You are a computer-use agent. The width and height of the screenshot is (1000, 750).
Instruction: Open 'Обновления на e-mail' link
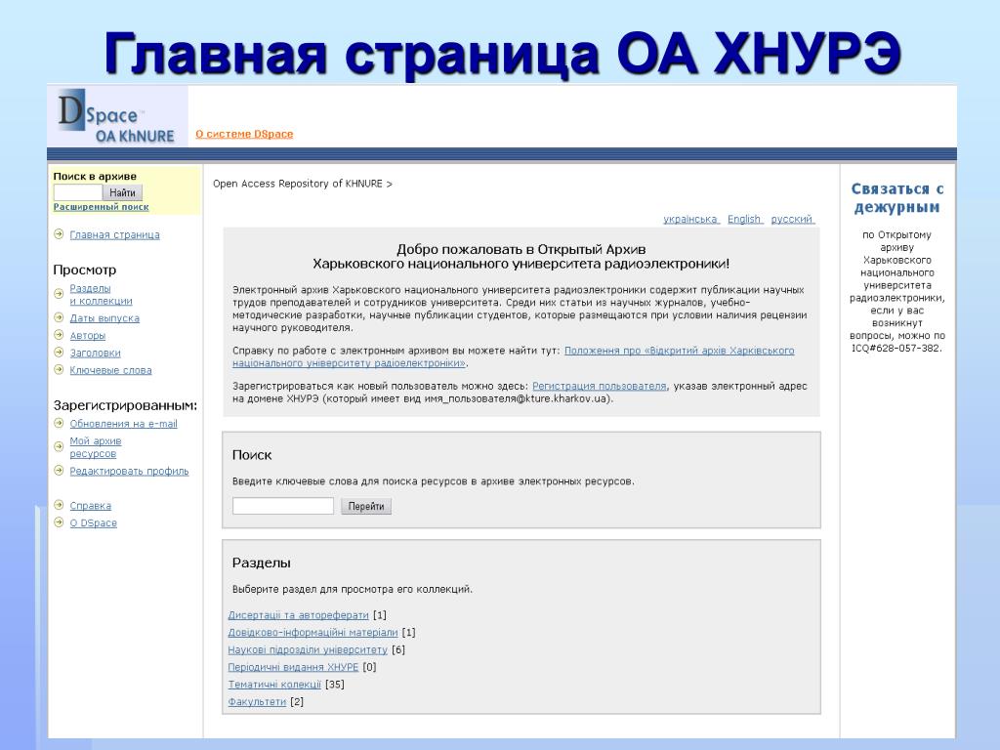(124, 424)
